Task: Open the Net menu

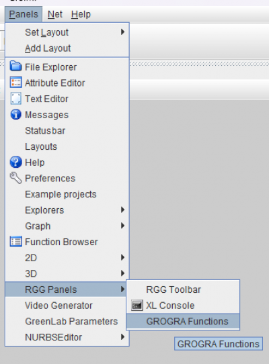Action: [55, 14]
